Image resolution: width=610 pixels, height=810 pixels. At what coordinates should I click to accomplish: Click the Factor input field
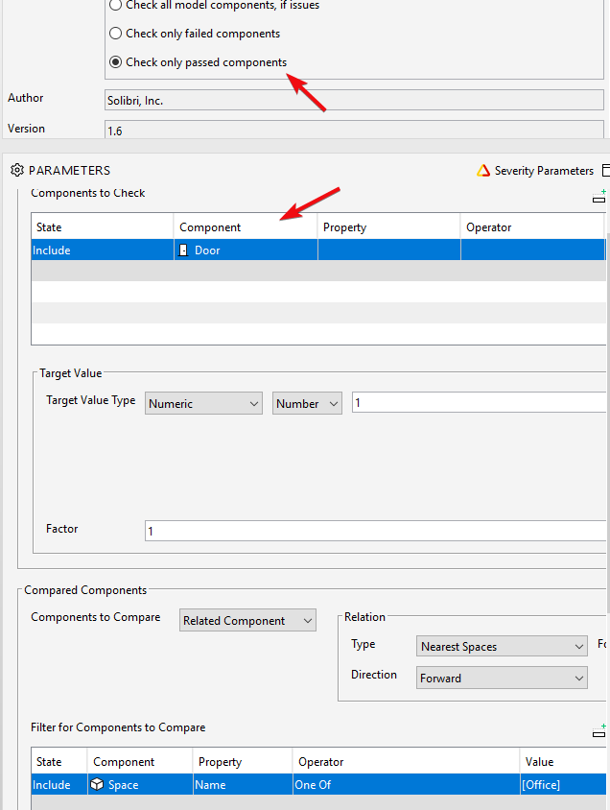point(377,531)
